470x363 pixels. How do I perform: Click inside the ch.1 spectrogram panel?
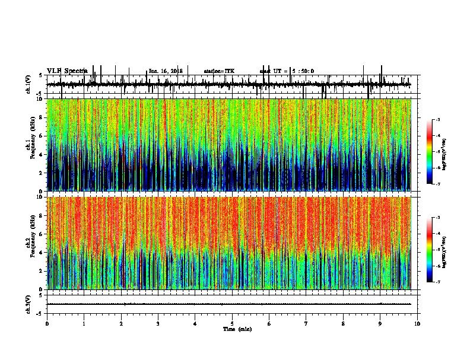pyautogui.click(x=229, y=145)
